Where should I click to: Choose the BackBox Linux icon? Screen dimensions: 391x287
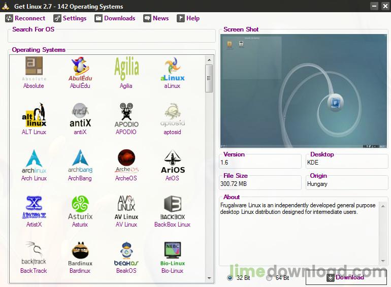(x=172, y=207)
